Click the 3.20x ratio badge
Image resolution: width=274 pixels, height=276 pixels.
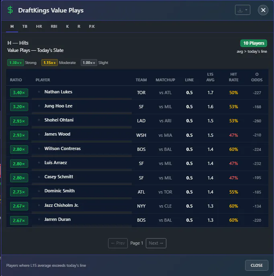pyautogui.click(x=19, y=107)
